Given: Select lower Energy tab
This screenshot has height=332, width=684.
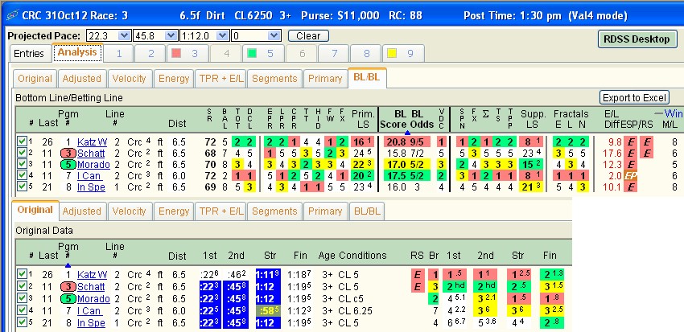Looking at the screenshot, I should tap(174, 211).
